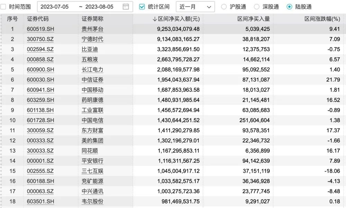Open the 中兴通讯 stock name link
Image resolution: width=346 pixels, height=208 pixels.
[92, 191]
